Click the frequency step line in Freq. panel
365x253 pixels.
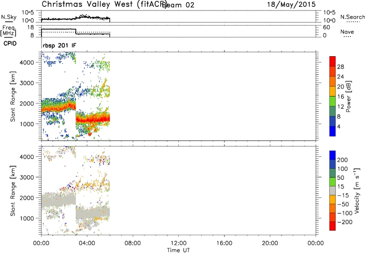tap(76, 32)
